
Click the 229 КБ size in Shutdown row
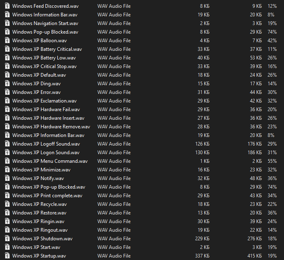pyautogui.click(x=202, y=238)
